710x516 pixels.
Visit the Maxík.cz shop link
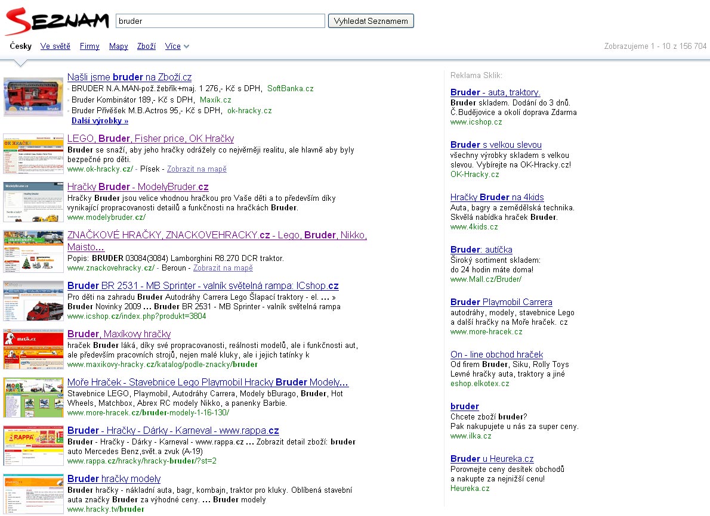tap(215, 100)
